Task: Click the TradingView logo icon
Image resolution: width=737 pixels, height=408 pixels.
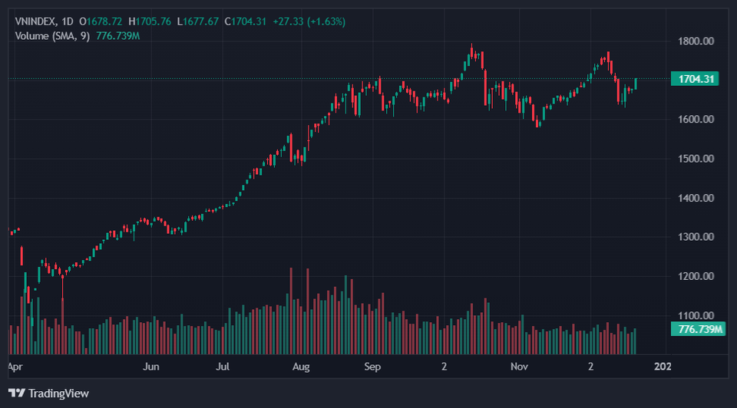Action: click(19, 393)
